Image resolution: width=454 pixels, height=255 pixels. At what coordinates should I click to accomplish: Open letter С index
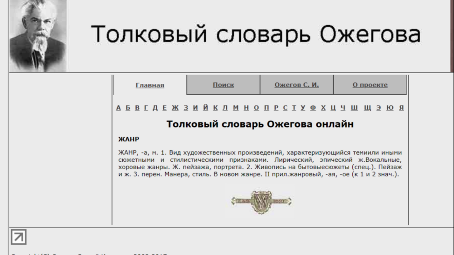pos(285,108)
